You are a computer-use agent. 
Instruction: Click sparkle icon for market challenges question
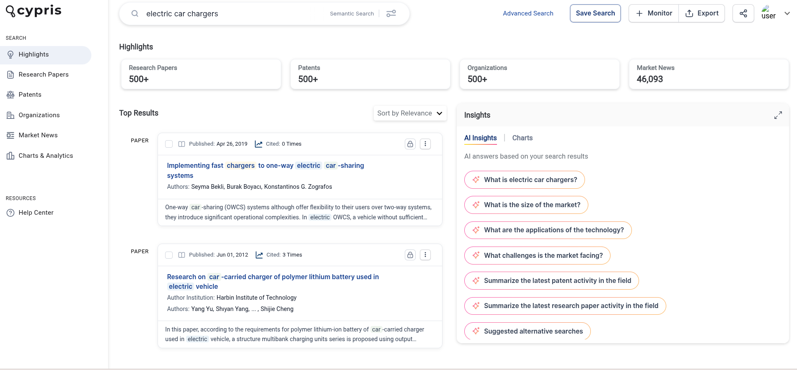476,255
